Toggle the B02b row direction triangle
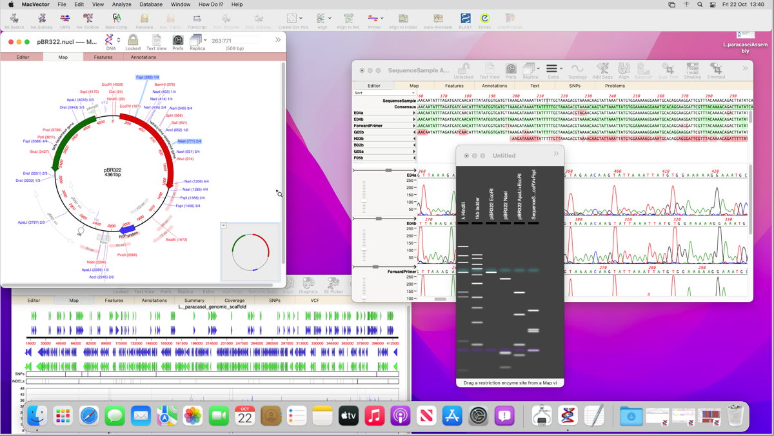This screenshot has width=774, height=436. (x=414, y=145)
